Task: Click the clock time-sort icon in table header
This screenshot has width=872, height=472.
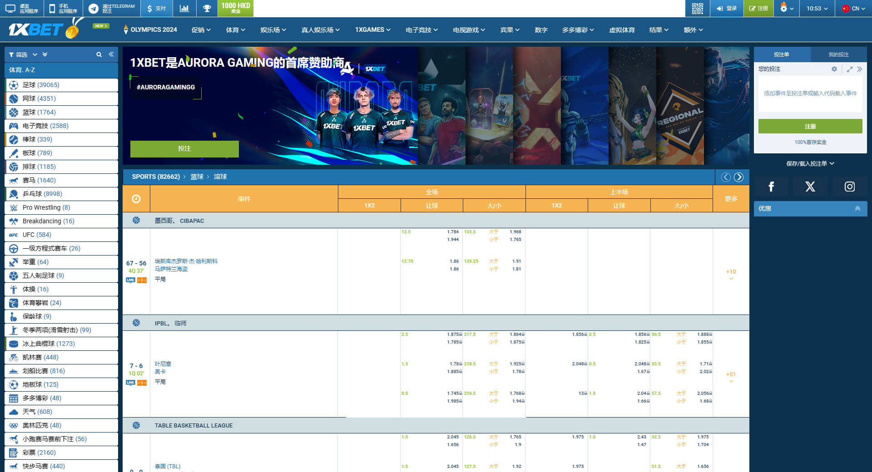Action: point(136,199)
